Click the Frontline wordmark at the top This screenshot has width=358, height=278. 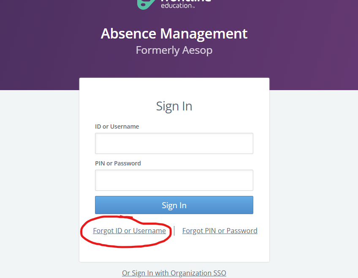tap(186, 1)
